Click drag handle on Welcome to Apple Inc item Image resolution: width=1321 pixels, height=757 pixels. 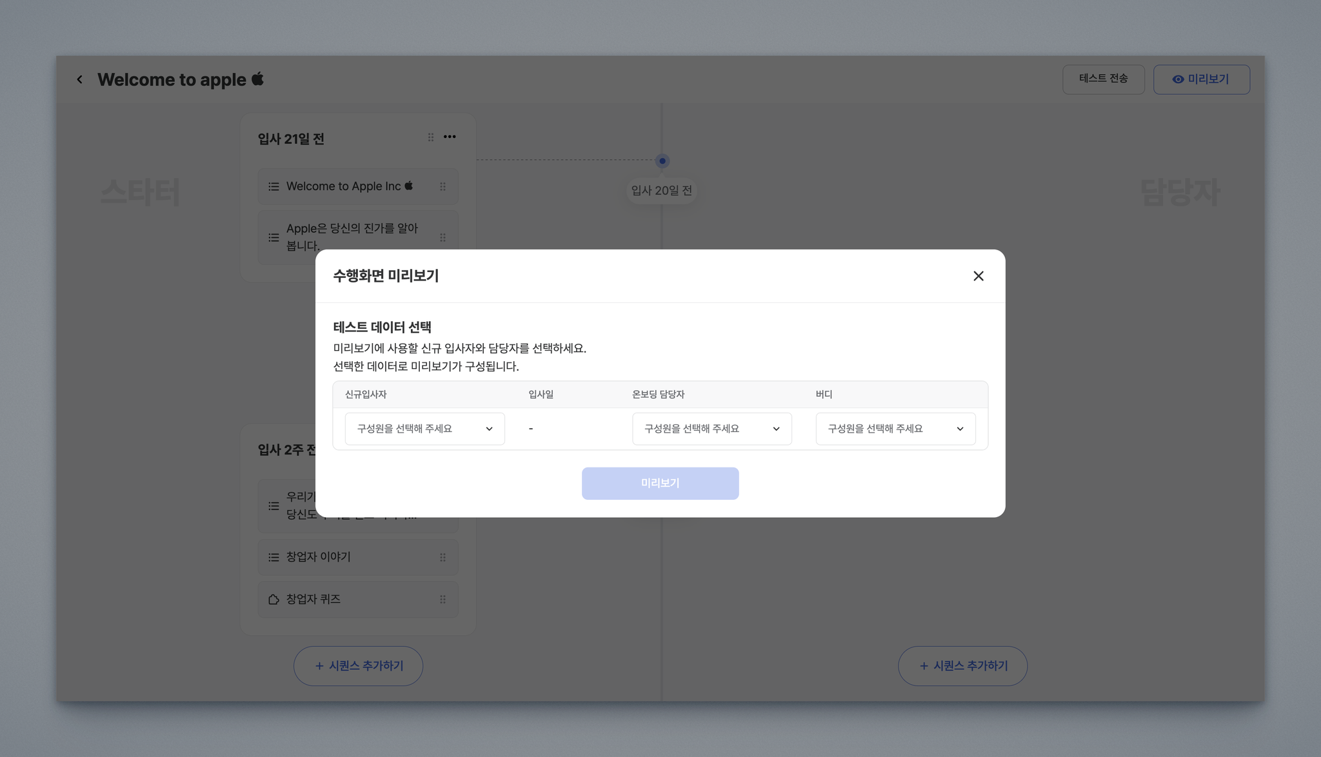442,186
